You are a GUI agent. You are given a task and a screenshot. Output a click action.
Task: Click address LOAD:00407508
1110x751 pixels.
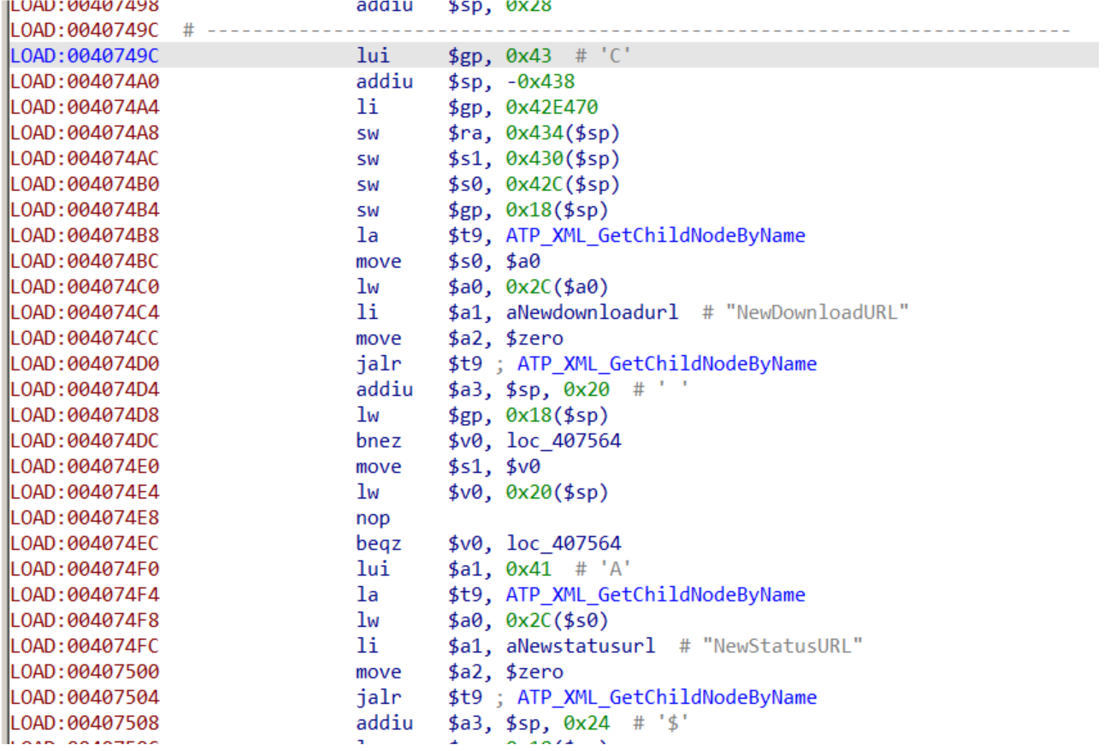coord(85,723)
